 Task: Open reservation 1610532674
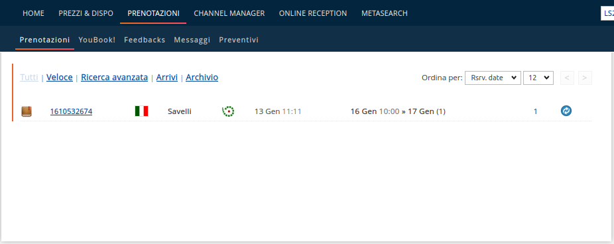point(71,111)
